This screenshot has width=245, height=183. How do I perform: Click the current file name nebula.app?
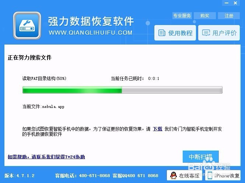pyautogui.click(x=53, y=107)
